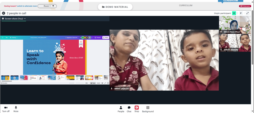Click the Canva home icon in shared screen
The image size is (254, 113).
pos(3,38)
